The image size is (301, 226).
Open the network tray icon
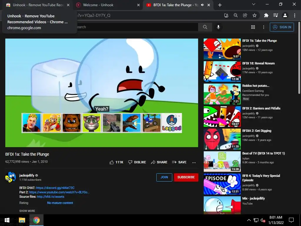(x=256, y=220)
